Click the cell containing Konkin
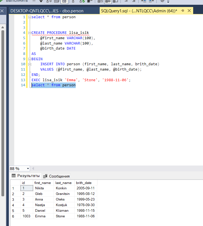 tap(64, 188)
